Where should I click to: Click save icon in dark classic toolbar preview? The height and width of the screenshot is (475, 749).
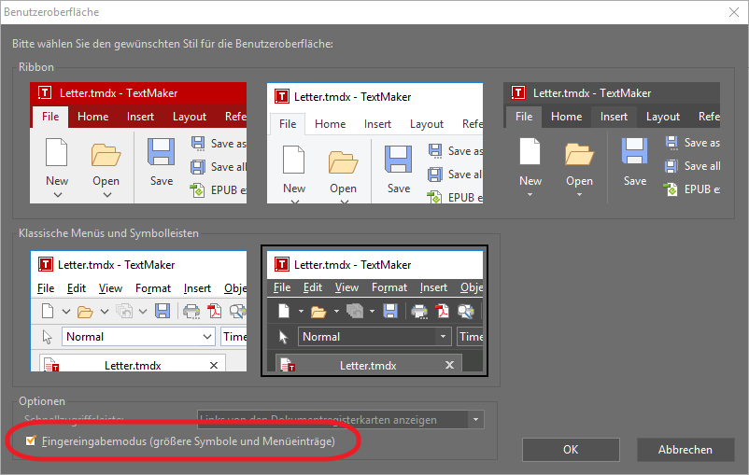point(390,312)
